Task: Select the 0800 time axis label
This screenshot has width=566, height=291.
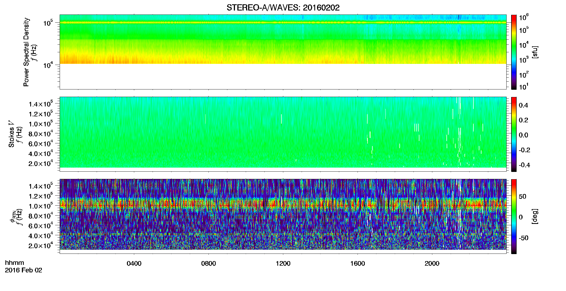Action: [x=209, y=264]
